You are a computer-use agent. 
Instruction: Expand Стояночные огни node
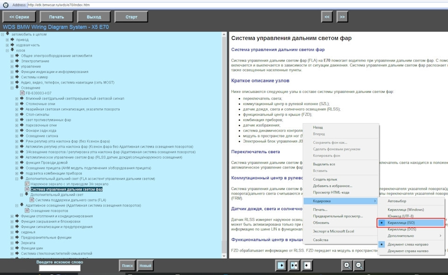(17, 104)
